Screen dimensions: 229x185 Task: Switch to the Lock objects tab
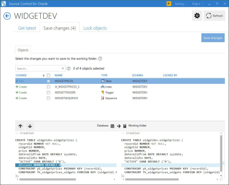point(95,28)
